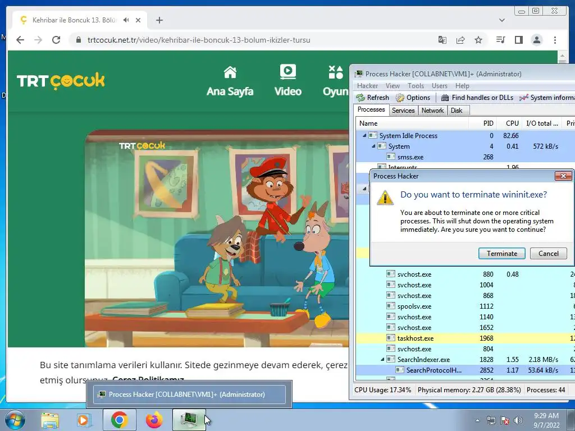
Task: Select the taskhost.exe process row
Action: (x=466, y=338)
